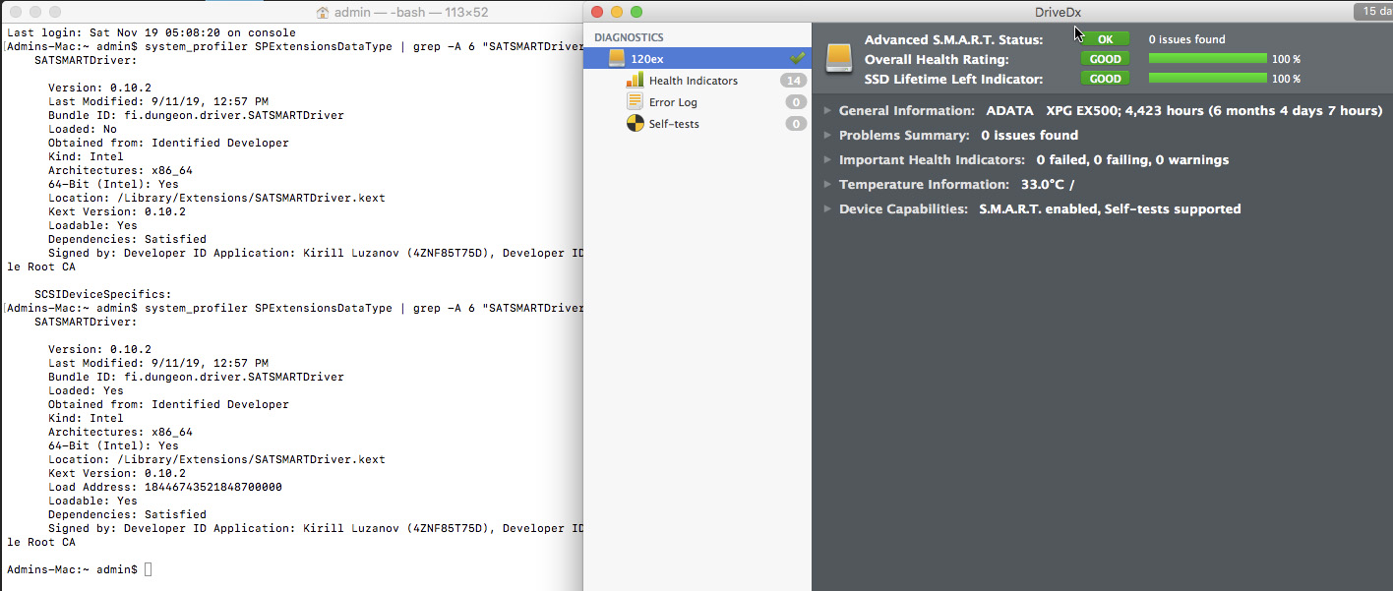Viewport: 1393px width, 591px height.
Task: Click the GOOD badge for Overall Health Rating
Action: [1105, 59]
